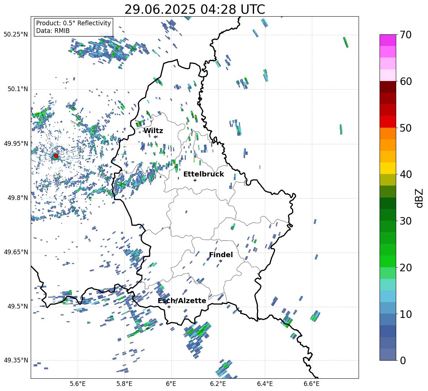428x391 pixels.
Task: Click the 6.6°E longitude label
Action: [x=312, y=384]
